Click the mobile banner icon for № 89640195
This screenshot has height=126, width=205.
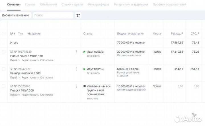pos(11,69)
